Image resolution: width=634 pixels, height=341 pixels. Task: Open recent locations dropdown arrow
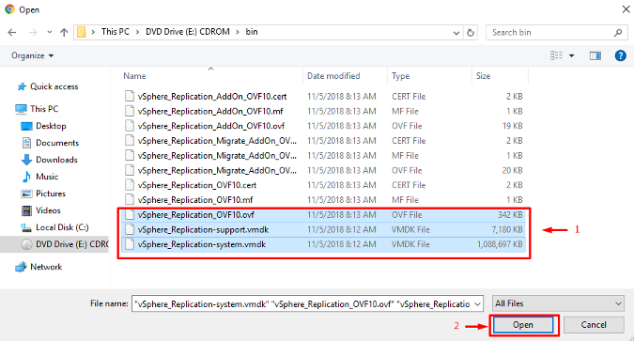point(50,32)
